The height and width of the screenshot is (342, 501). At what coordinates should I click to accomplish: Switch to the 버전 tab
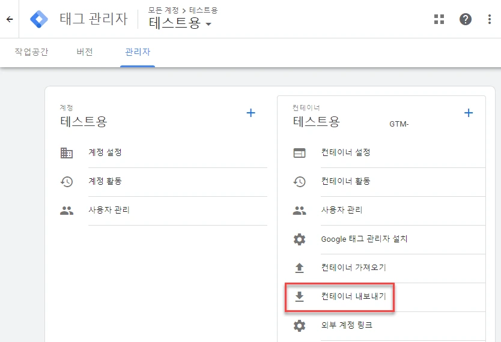point(85,52)
